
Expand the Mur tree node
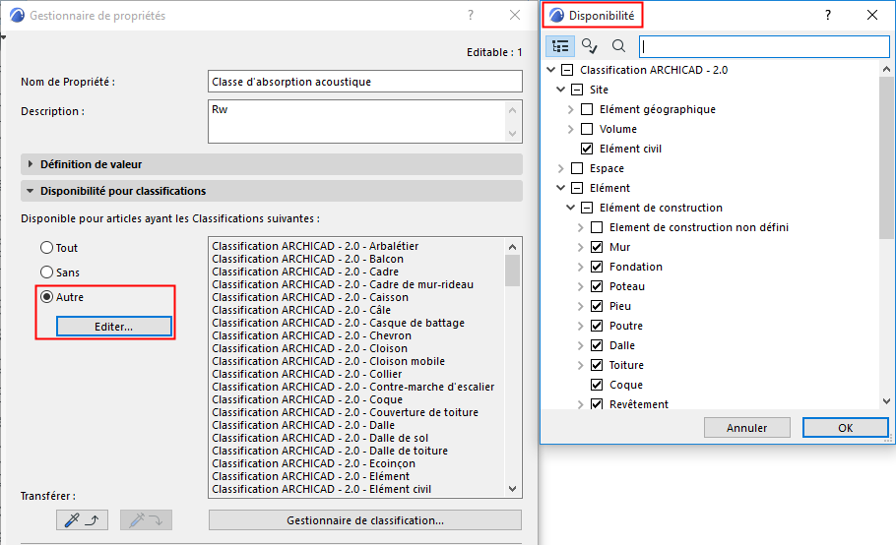click(x=581, y=247)
